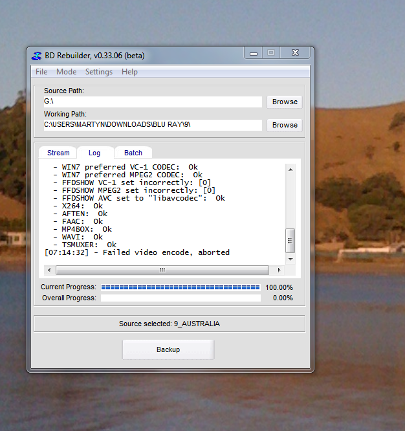The width and height of the screenshot is (405, 431).
Task: Click the 100.00% current progress value
Action: 279,287
